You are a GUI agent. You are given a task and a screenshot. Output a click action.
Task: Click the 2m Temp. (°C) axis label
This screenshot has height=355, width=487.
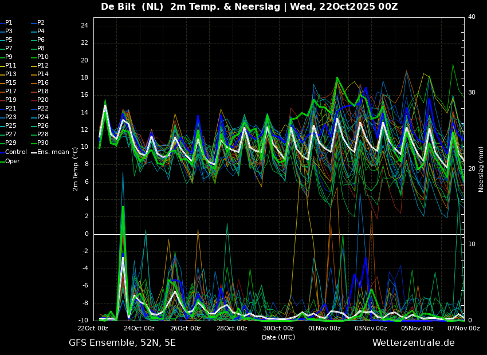click(x=76, y=169)
